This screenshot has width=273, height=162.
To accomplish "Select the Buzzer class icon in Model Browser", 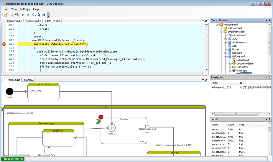I will pos(230,49).
